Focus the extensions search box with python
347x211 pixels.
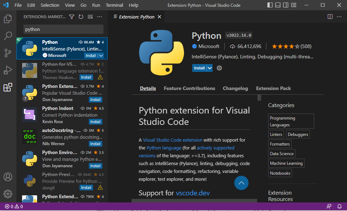(x=63, y=29)
